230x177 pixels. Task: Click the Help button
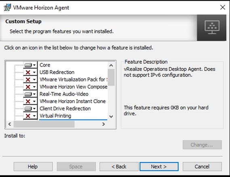pyautogui.click(x=33, y=167)
